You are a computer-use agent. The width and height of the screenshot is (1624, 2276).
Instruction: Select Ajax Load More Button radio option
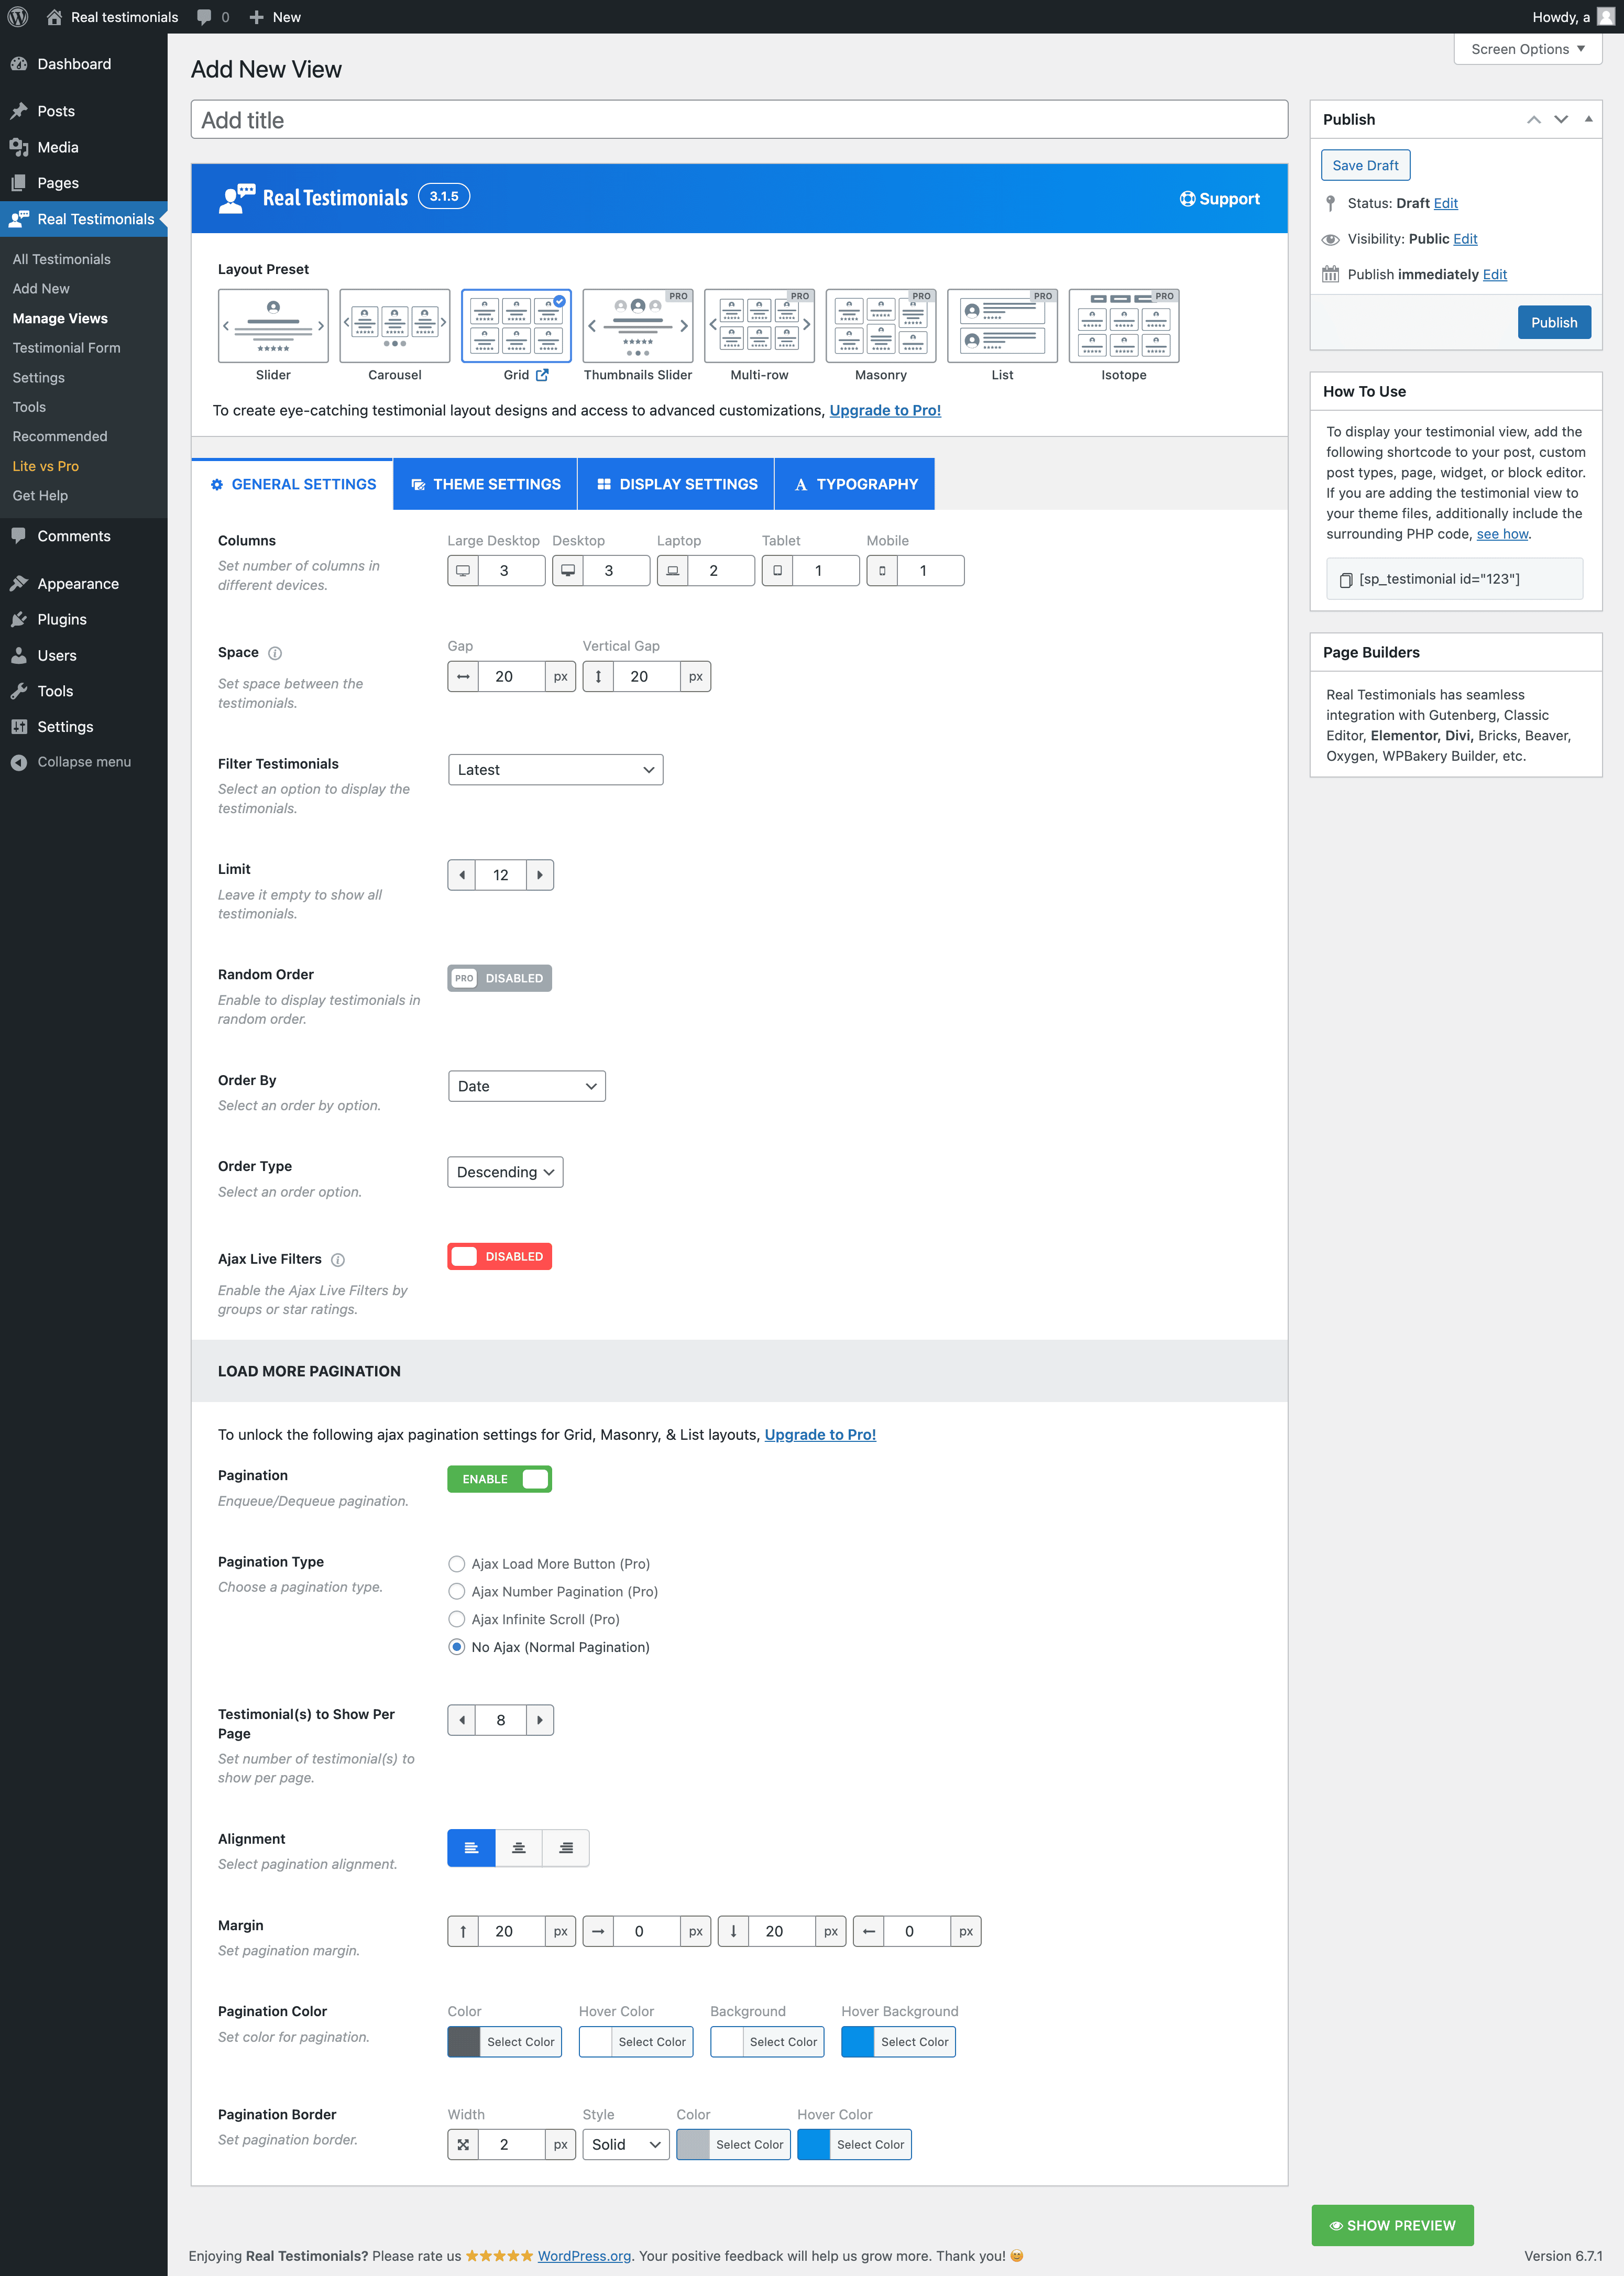(x=457, y=1564)
